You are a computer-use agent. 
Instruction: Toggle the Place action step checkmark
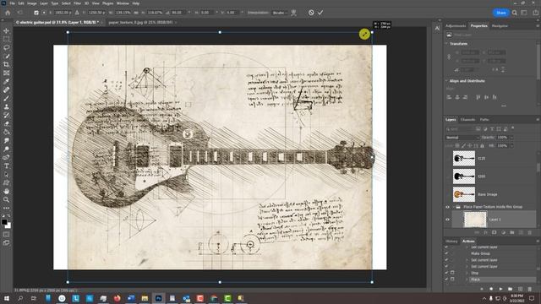pyautogui.click(x=446, y=280)
